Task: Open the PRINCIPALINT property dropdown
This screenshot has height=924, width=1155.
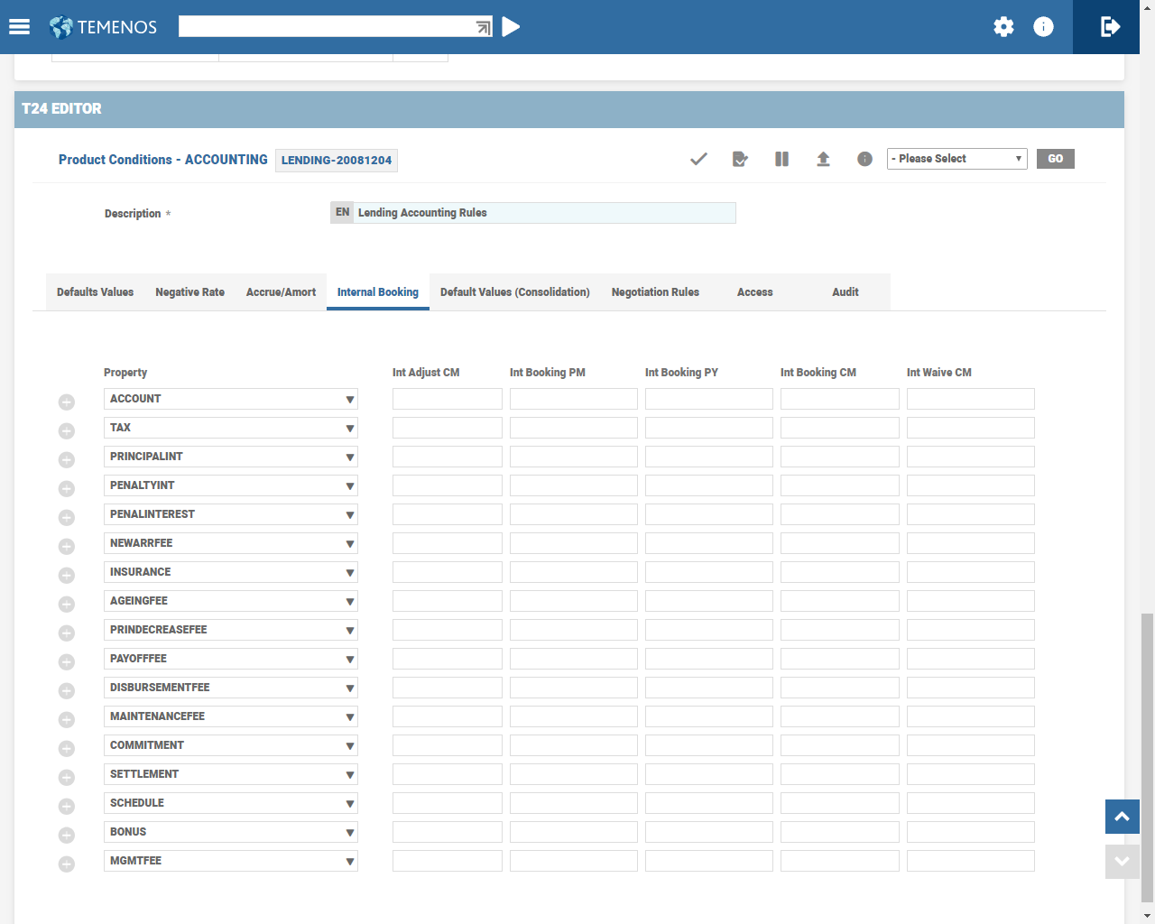Action: [x=349, y=457]
